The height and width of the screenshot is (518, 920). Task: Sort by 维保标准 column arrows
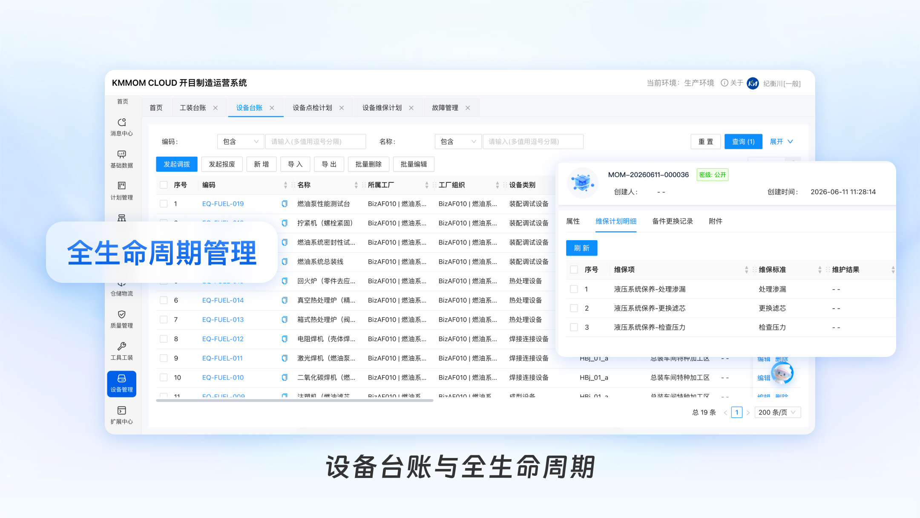pos(820,270)
